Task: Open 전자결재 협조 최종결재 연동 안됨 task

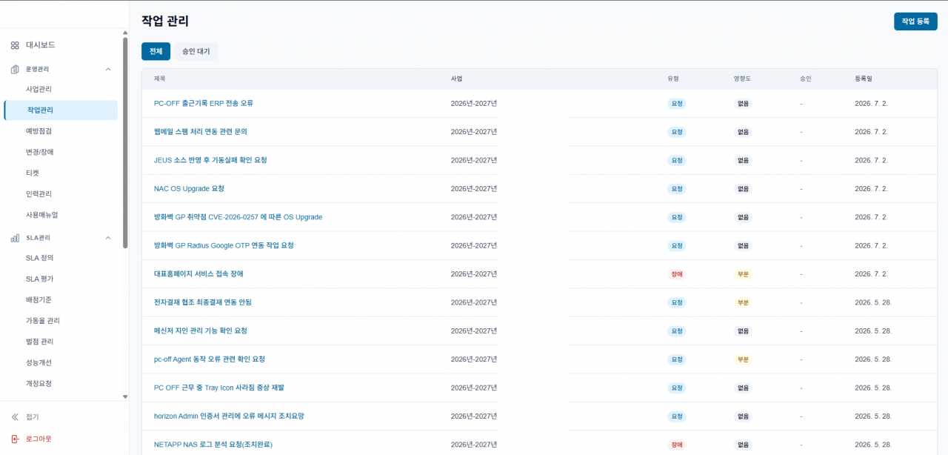Action: pyautogui.click(x=203, y=302)
